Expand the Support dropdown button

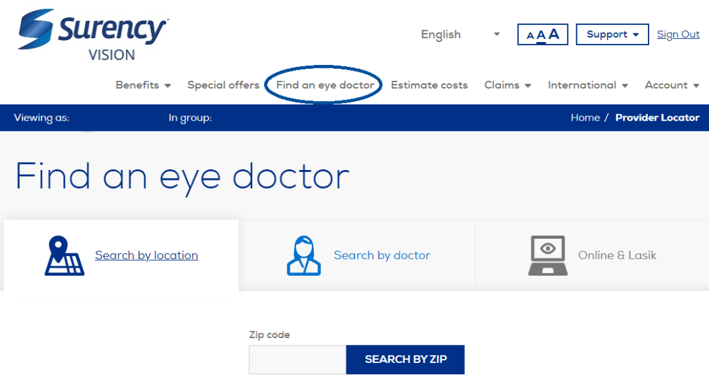tap(612, 35)
